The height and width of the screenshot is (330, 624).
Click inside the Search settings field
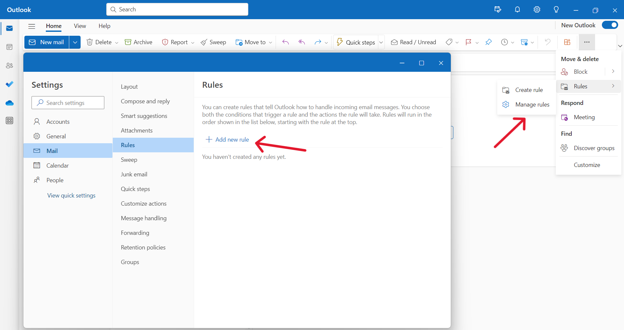point(68,102)
